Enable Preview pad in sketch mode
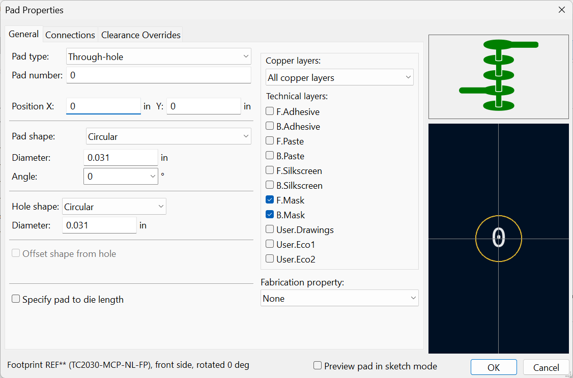The image size is (573, 378). click(x=318, y=366)
